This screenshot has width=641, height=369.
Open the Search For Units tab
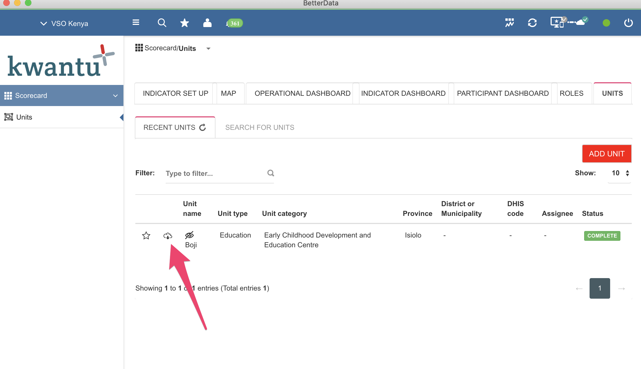[260, 127]
